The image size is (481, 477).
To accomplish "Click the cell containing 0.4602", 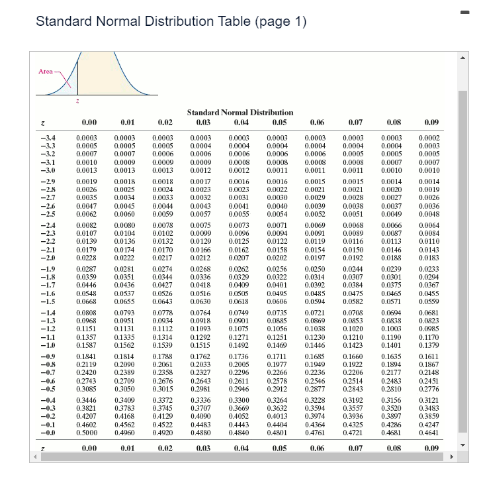I will click(86, 425).
